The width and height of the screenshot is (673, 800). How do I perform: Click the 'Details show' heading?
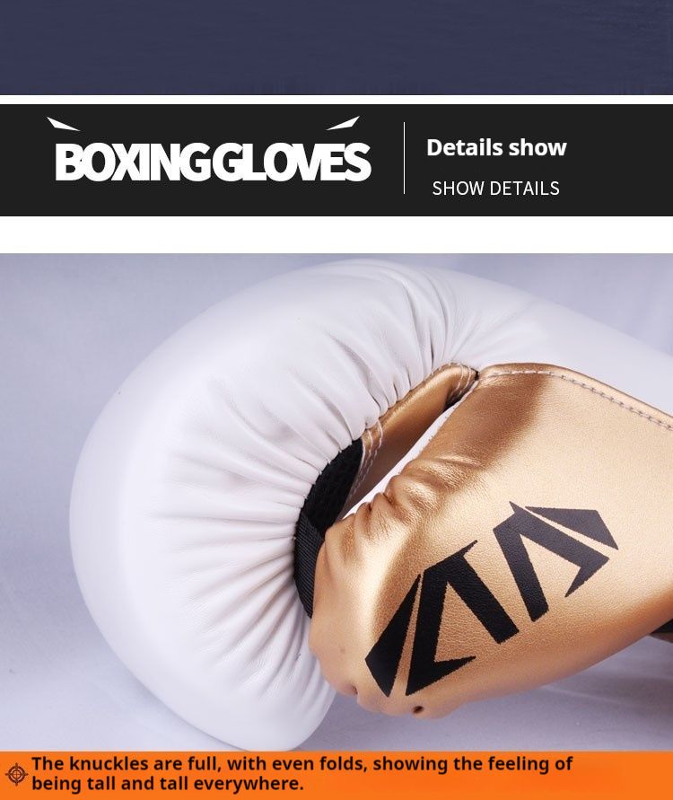point(496,147)
